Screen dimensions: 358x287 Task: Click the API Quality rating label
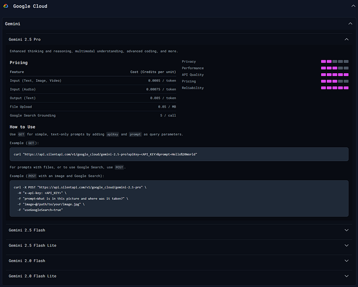coord(193,75)
